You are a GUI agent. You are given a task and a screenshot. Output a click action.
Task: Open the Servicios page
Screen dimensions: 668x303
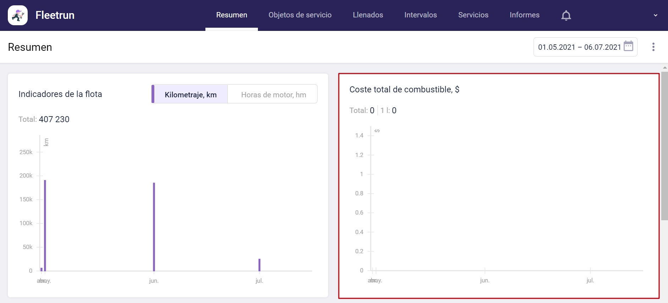coord(473,15)
